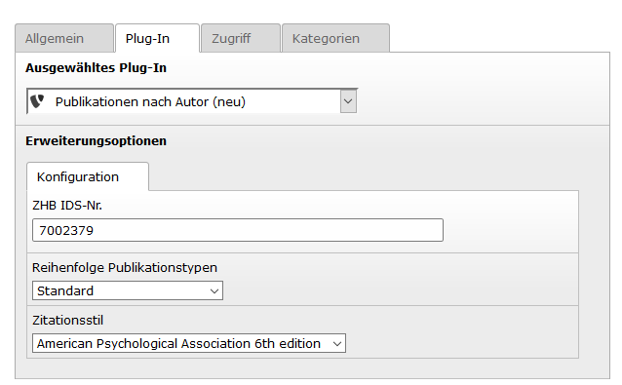This screenshot has height=385, width=622.
Task: Click the chevron beside the Standard option
Action: (214, 291)
